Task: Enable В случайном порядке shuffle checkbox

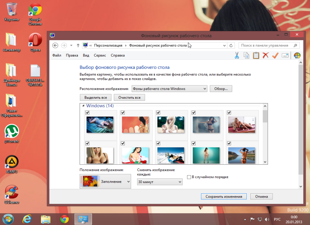Action: point(189,177)
